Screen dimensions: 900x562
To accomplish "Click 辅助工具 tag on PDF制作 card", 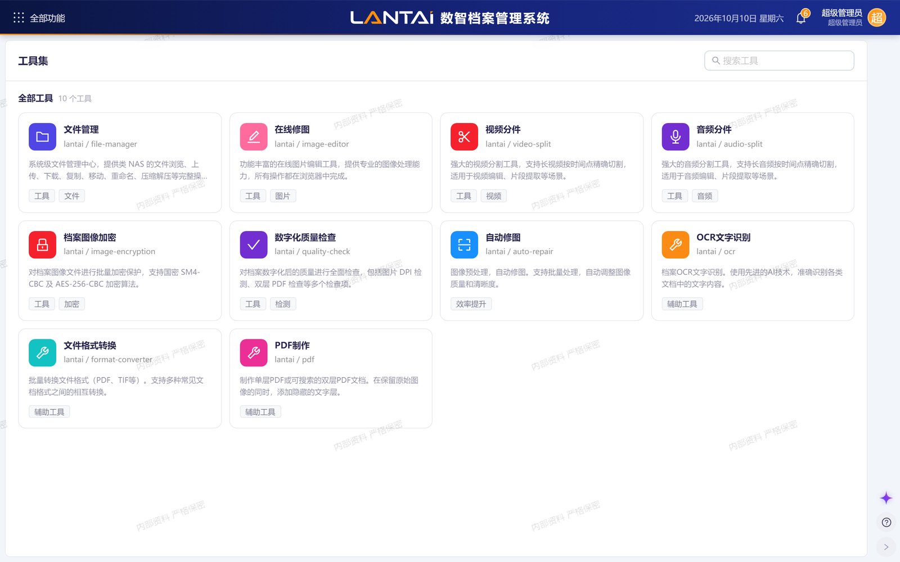I will [260, 412].
